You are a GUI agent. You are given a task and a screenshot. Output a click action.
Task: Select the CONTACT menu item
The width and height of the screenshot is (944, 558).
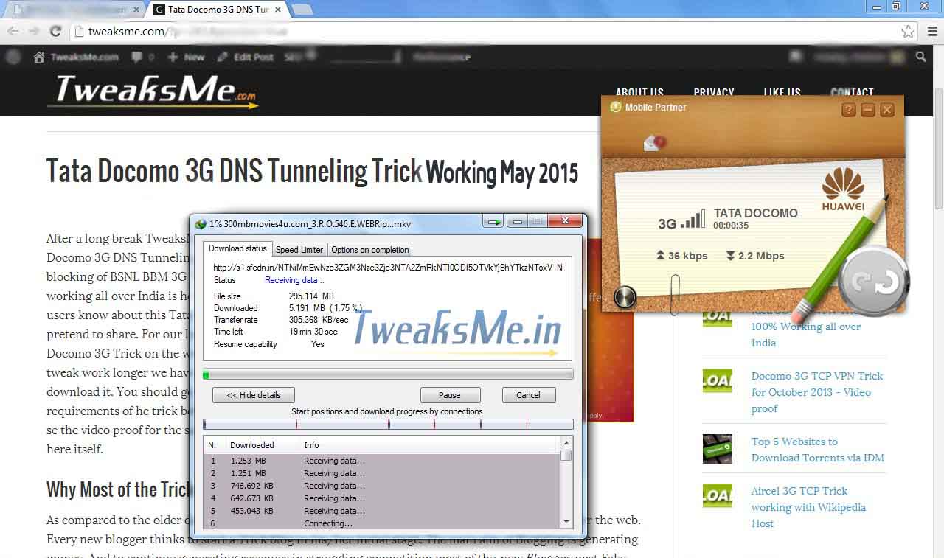coord(852,92)
